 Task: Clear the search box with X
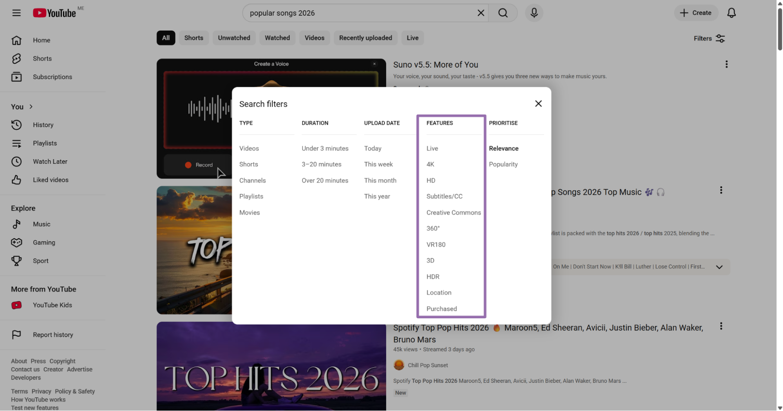481,13
